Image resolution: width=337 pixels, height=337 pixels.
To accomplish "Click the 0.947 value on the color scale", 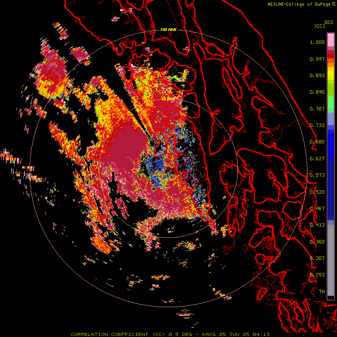I will pos(317,59).
